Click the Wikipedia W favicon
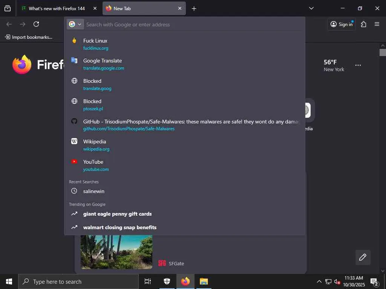The height and width of the screenshot is (289, 386). tap(74, 141)
